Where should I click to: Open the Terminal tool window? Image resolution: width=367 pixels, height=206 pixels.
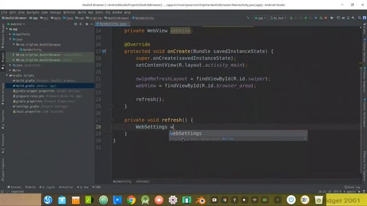14,187
